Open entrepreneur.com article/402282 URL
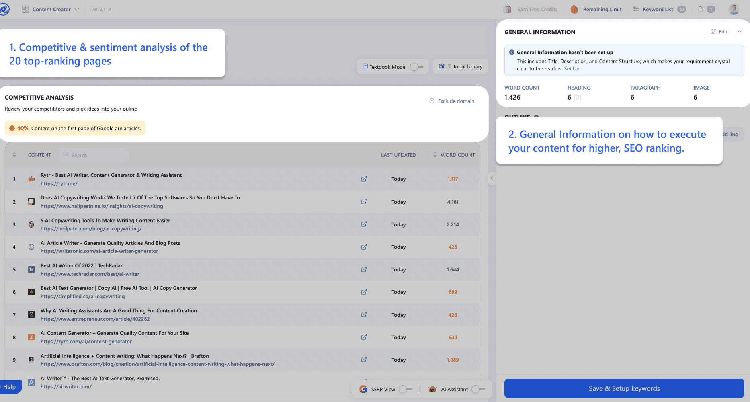Viewport: 750px width, 402px height. (x=95, y=319)
